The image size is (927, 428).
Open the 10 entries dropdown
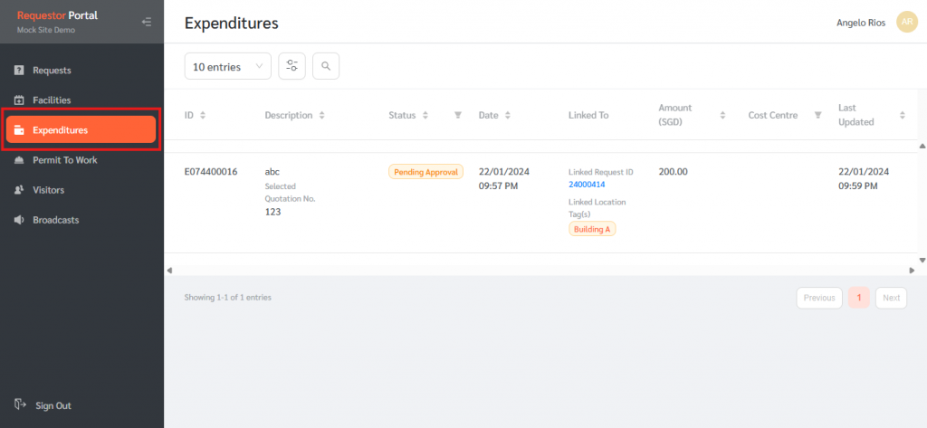pyautogui.click(x=227, y=66)
